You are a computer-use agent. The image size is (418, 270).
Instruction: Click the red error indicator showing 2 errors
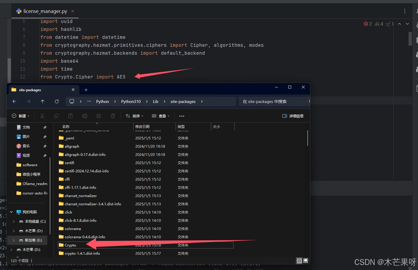point(366,24)
